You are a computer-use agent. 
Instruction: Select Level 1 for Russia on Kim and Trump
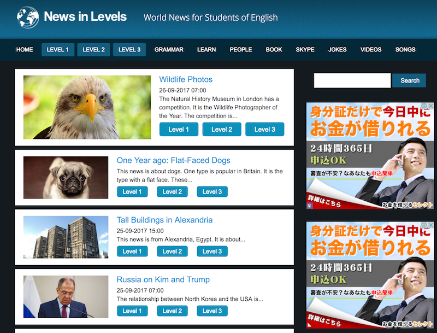[x=132, y=311]
